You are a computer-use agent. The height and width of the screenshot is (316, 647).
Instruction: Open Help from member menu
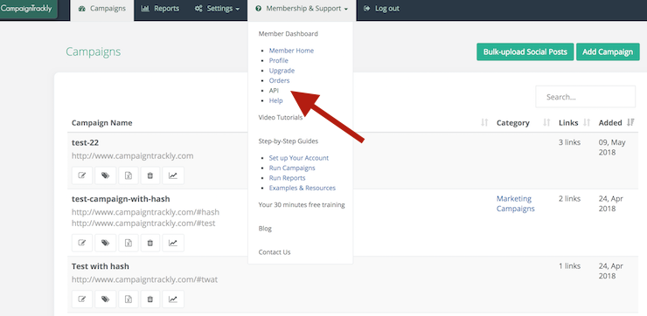tap(275, 100)
